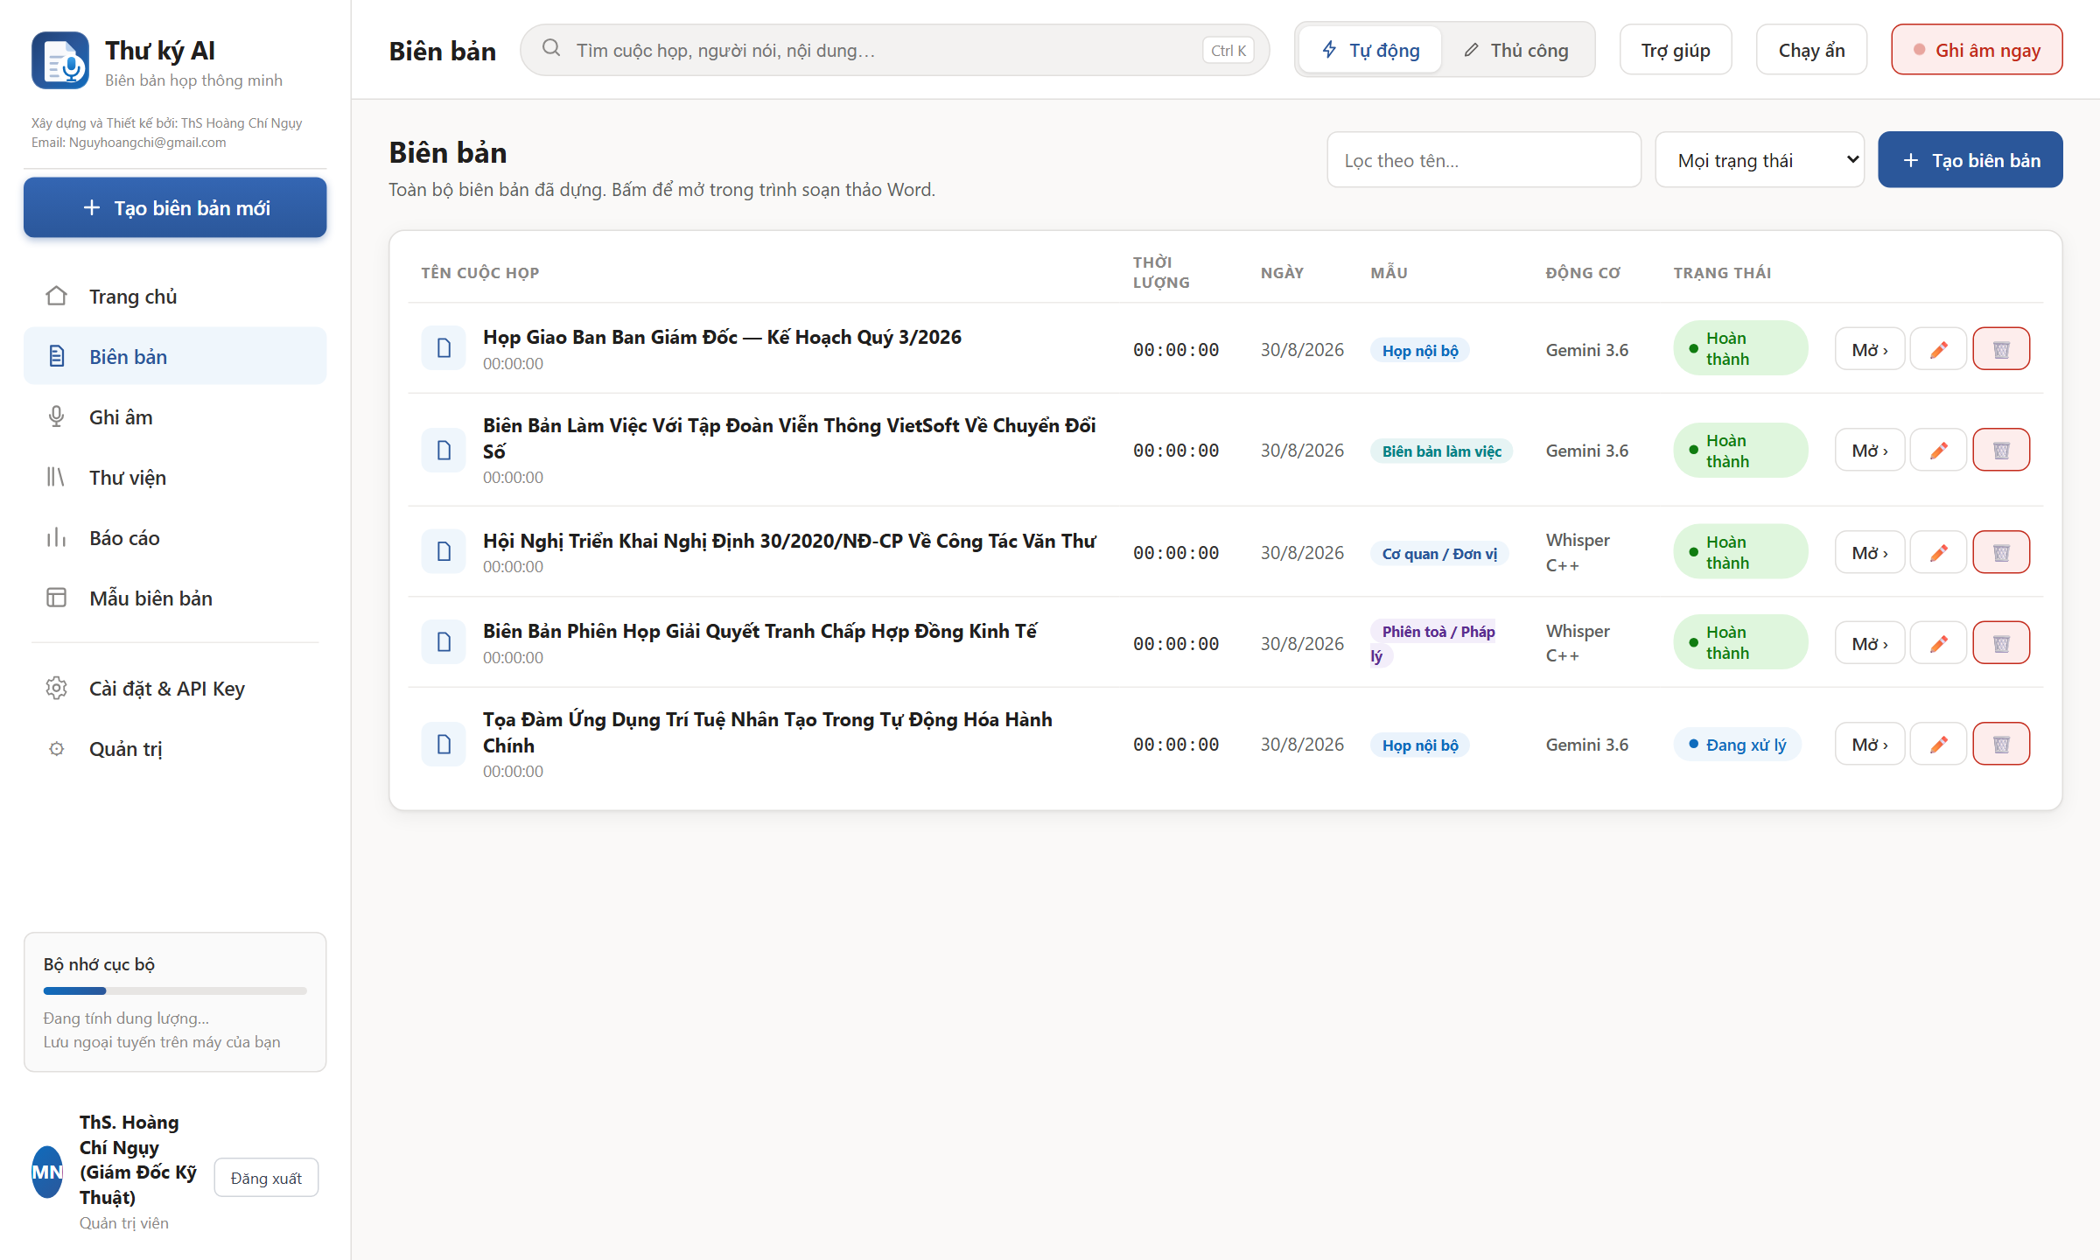Screen dimensions: 2100x1260
Task: Open the Mọi trạng thái dropdown
Action: [1760, 160]
